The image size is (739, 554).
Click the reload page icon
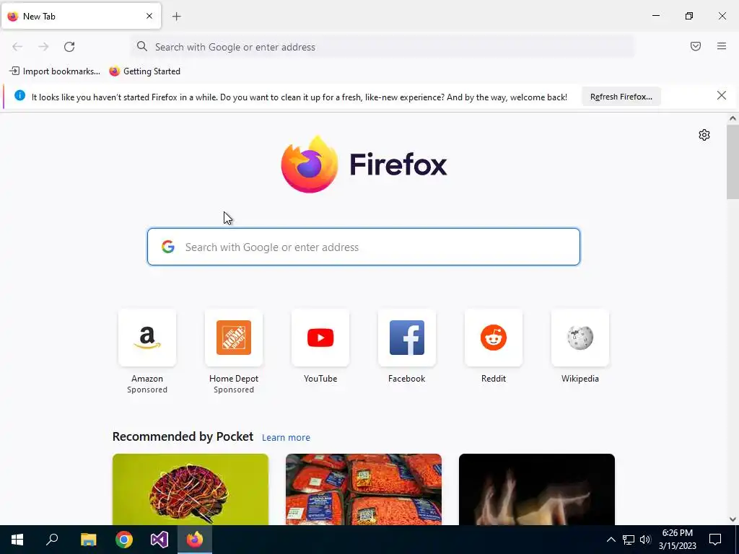pyautogui.click(x=69, y=47)
